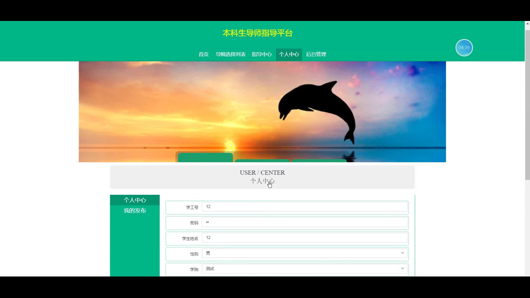The image size is (530, 298).
Task: Select 个人中心 in top navigation
Action: tap(289, 54)
